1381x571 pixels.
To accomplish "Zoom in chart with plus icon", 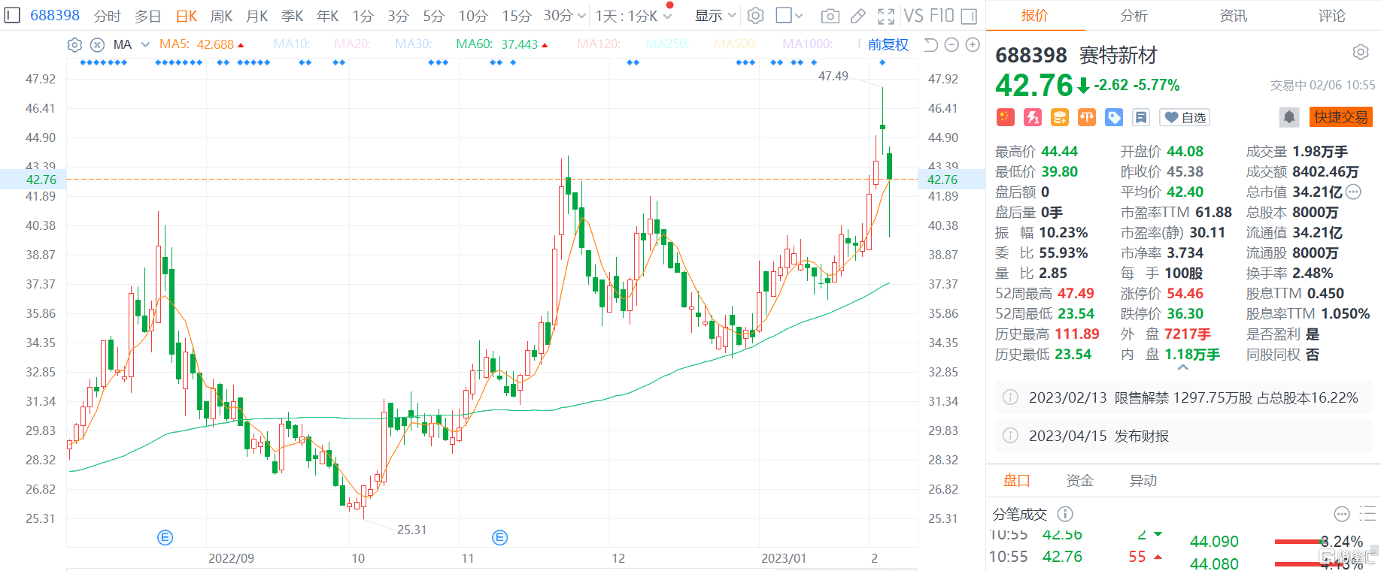I will coord(973,45).
